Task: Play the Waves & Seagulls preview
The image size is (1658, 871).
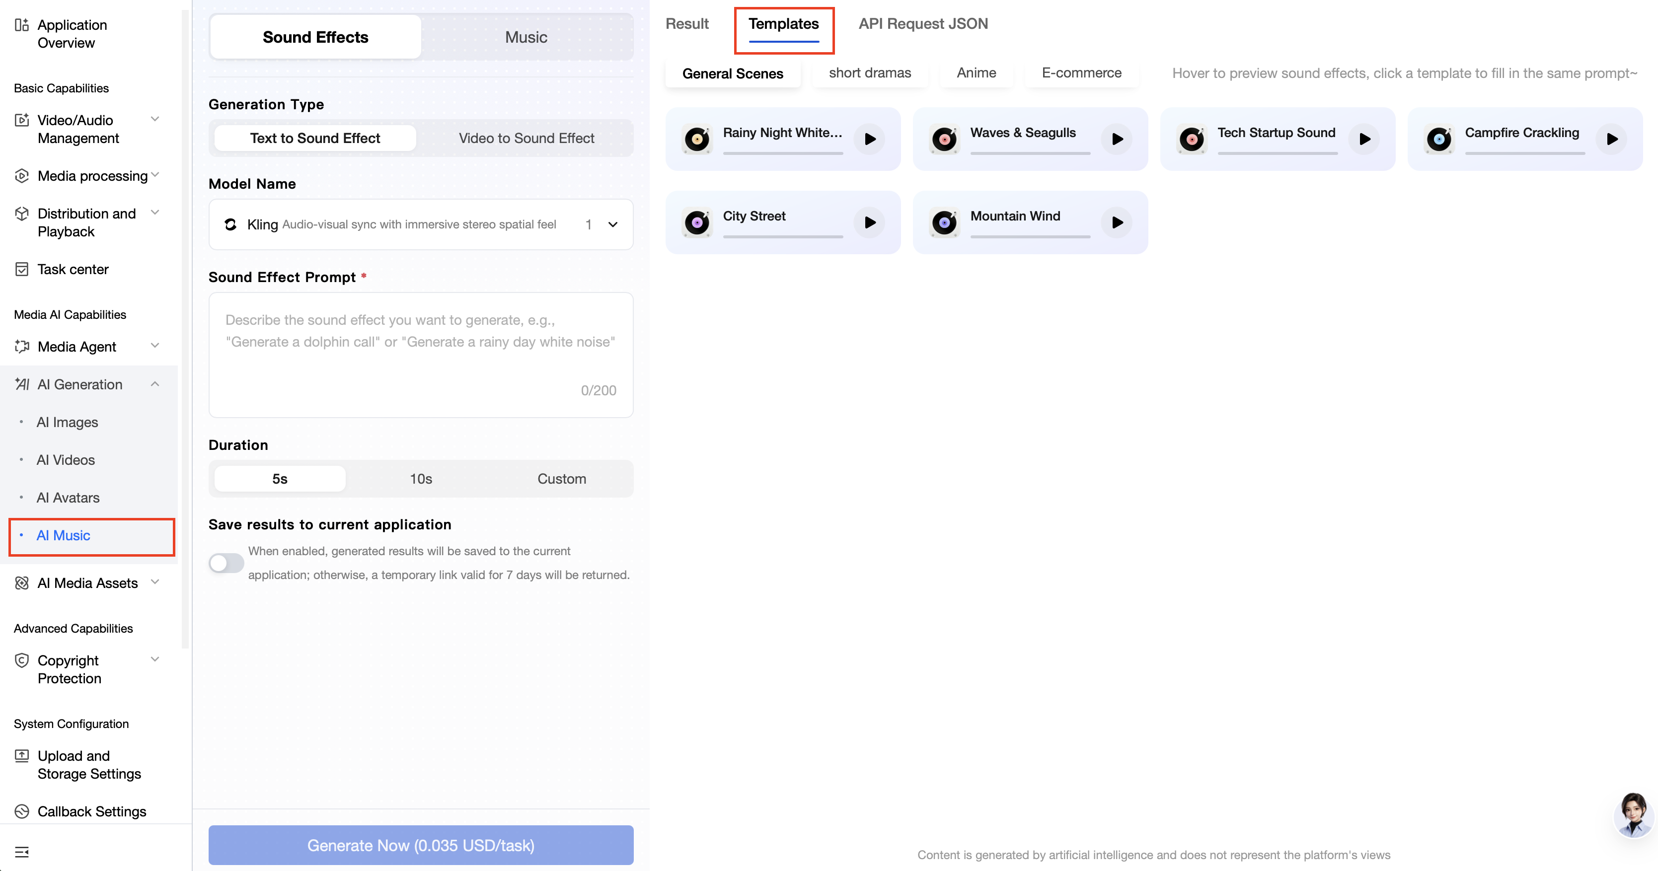Action: pos(1117,139)
